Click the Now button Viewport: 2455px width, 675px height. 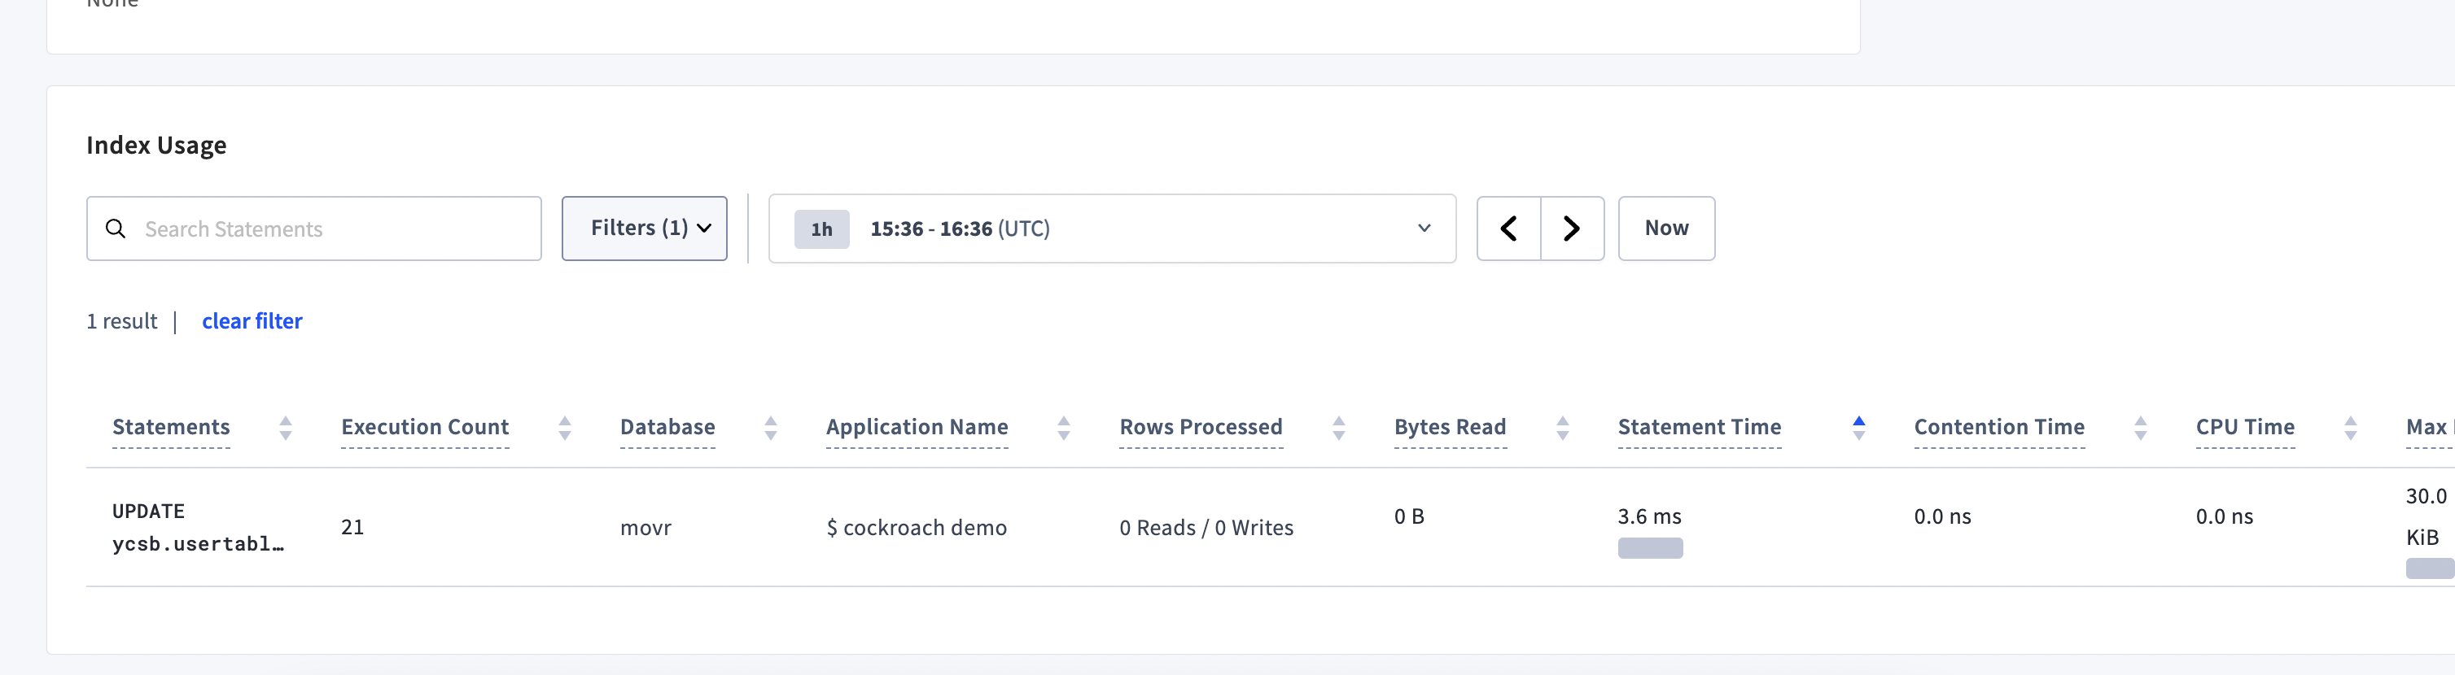1666,229
